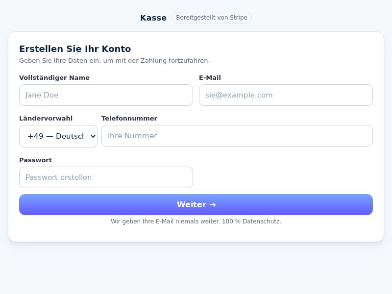The image size is (392, 294).
Task: Click the arrow icon in the Weiter button
Action: [x=212, y=205]
